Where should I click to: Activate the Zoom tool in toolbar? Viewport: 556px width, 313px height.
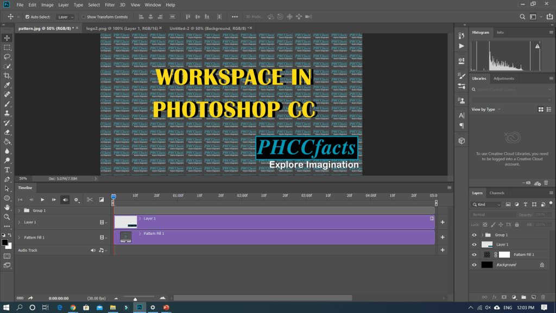tap(7, 216)
